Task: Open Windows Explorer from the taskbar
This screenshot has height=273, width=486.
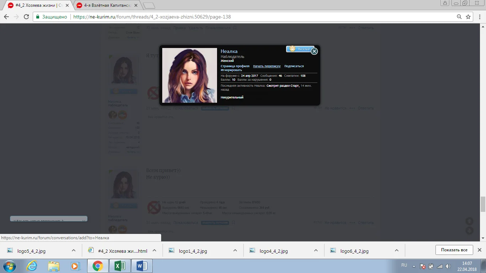Action: [54, 266]
